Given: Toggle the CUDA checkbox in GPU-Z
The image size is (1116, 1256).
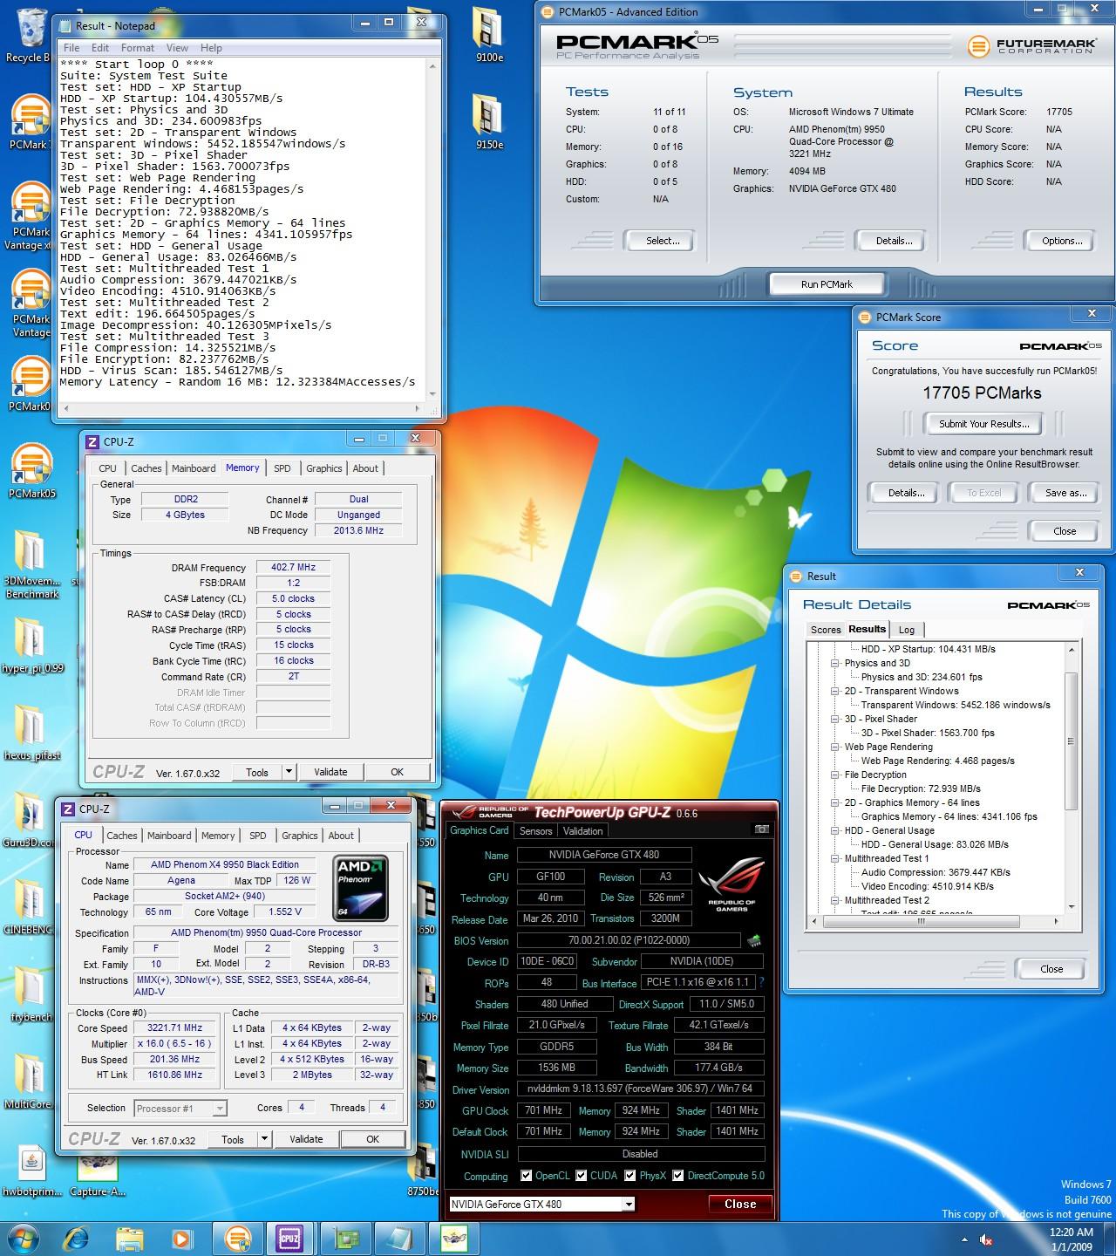Looking at the screenshot, I should point(582,1176).
